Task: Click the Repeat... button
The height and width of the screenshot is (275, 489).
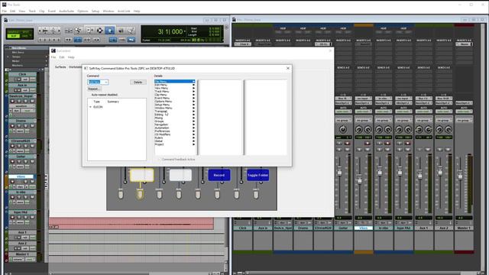Action: [x=93, y=89]
